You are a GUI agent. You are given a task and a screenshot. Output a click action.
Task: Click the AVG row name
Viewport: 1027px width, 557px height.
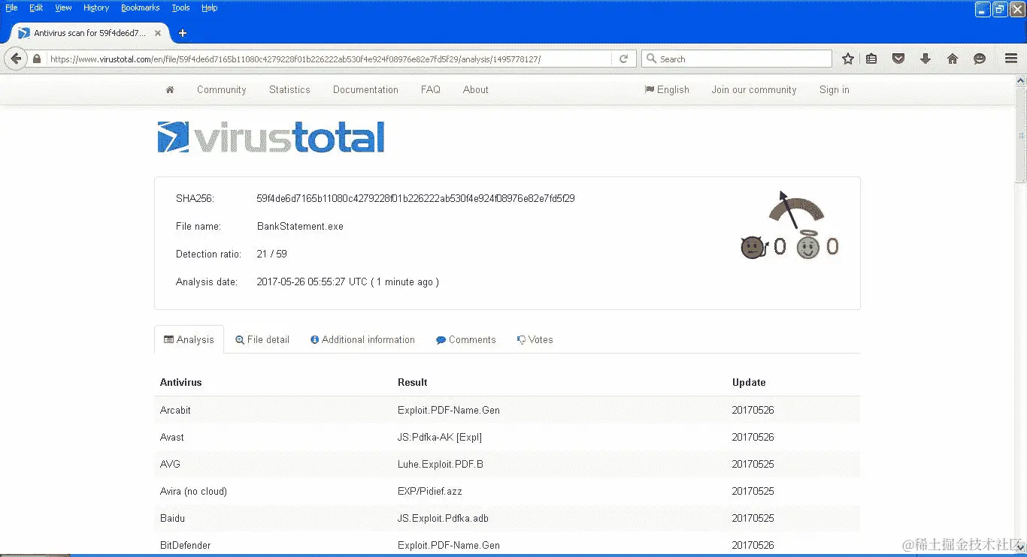coord(170,464)
